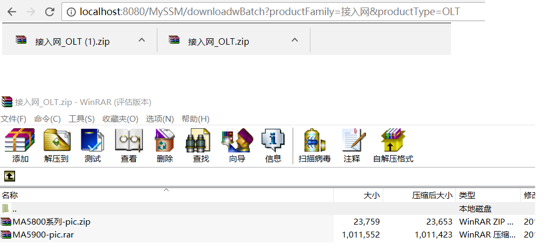
Task: Expand options for 接入网_OLT.zip download
Action: (294, 40)
